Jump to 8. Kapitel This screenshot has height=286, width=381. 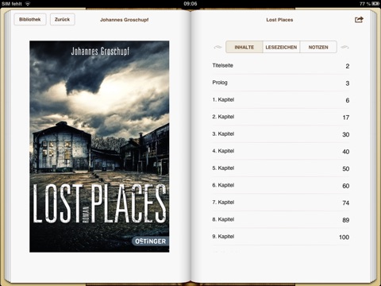point(281,219)
